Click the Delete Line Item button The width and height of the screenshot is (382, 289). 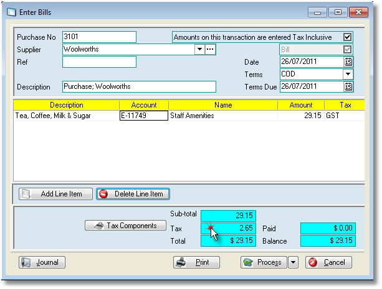pyautogui.click(x=132, y=194)
